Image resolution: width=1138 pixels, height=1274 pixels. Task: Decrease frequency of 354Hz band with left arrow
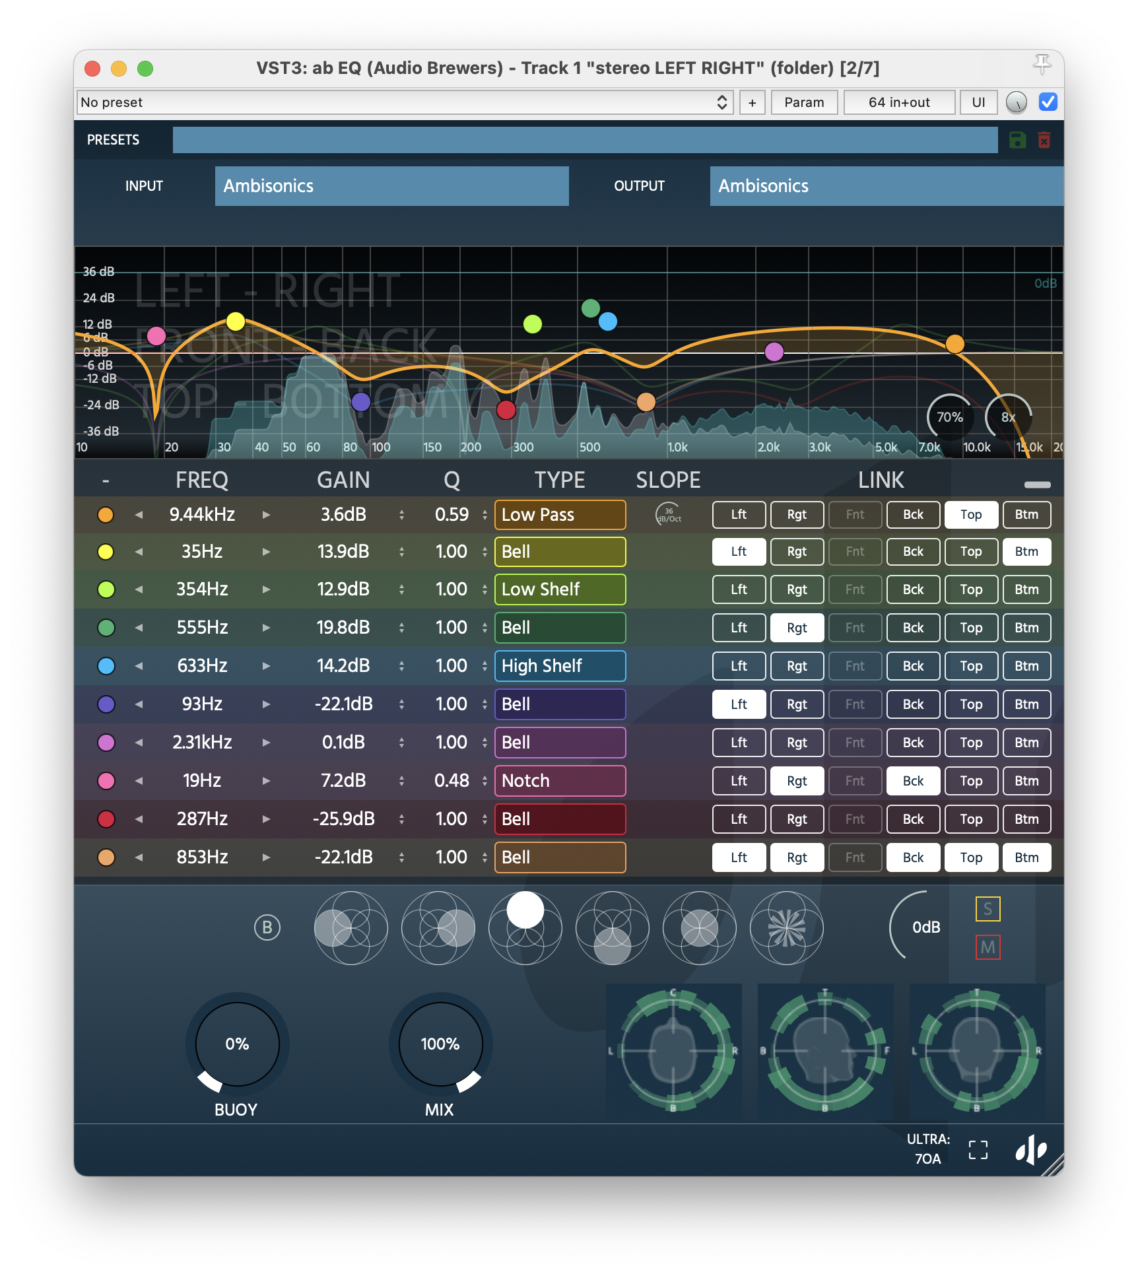139,589
